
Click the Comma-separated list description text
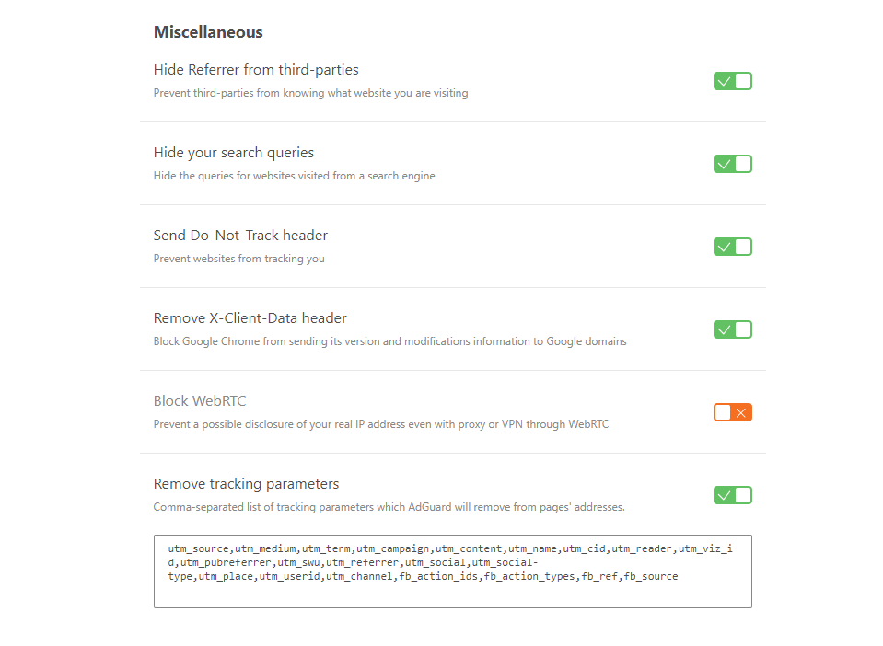(389, 507)
